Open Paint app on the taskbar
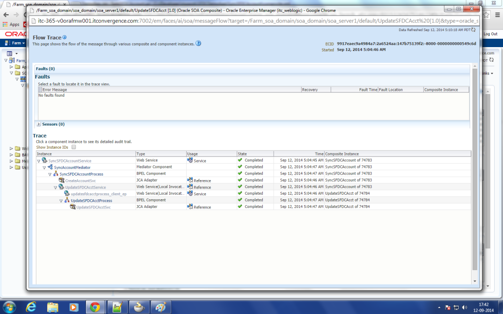 (161, 307)
